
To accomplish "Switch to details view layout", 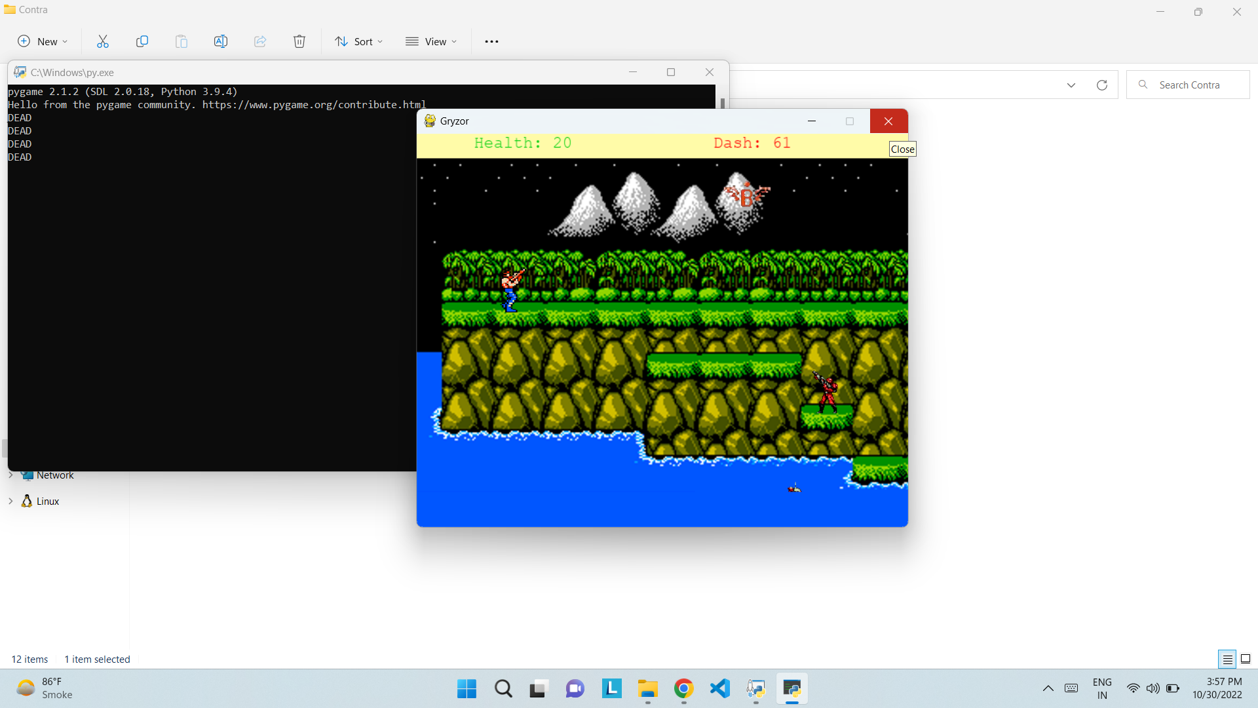I will coord(1227,659).
